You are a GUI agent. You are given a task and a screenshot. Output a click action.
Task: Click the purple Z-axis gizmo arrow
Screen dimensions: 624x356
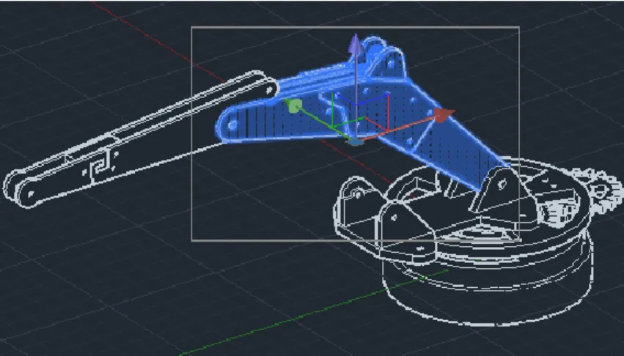[x=356, y=44]
